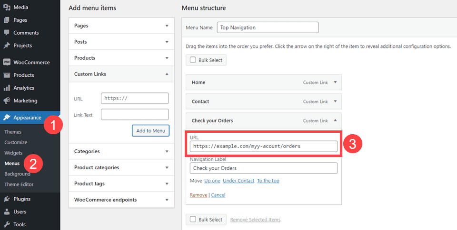Click the Plugins label in sidebar
This screenshot has height=230, width=457.
click(x=22, y=199)
